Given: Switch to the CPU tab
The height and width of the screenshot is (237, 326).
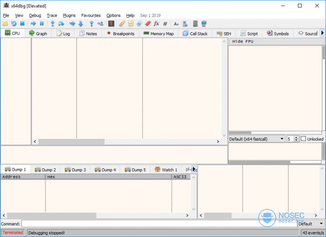Looking at the screenshot, I should click(12, 33).
